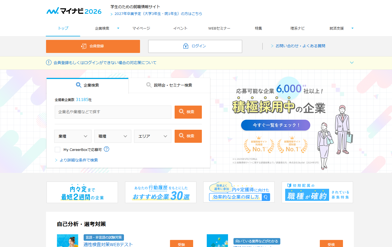Click the magnifier icon in the 効率的な企業の探し方 banner
This screenshot has width=392, height=247.
[x=266, y=197]
